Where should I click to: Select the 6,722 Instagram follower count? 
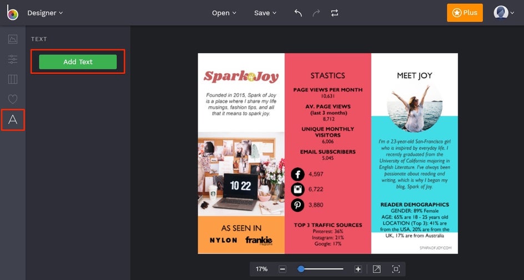tap(316, 190)
